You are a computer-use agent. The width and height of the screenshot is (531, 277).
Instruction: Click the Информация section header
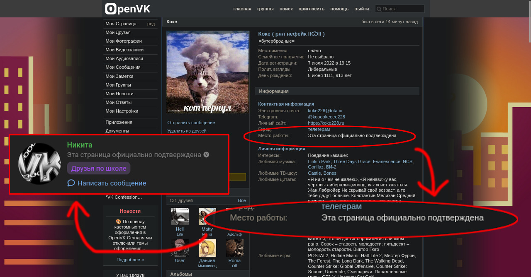pos(337,91)
